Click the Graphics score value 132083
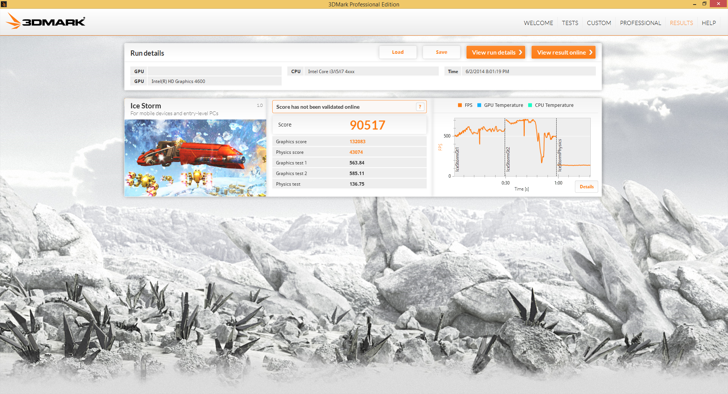This screenshot has height=394, width=728. [x=358, y=142]
